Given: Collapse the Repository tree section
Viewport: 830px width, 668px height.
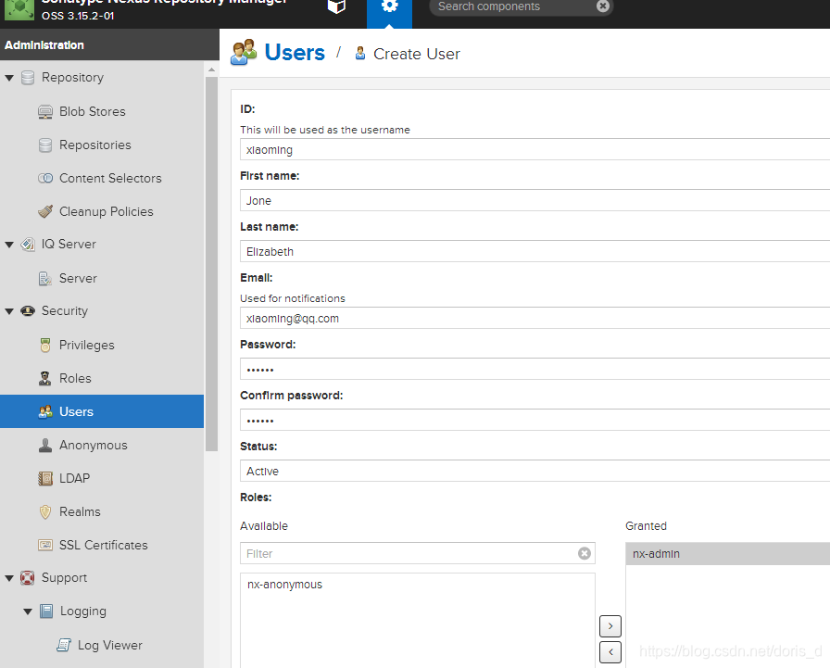Looking at the screenshot, I should click(9, 78).
